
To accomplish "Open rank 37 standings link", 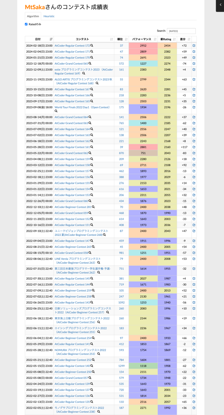I will tap(121, 46).
